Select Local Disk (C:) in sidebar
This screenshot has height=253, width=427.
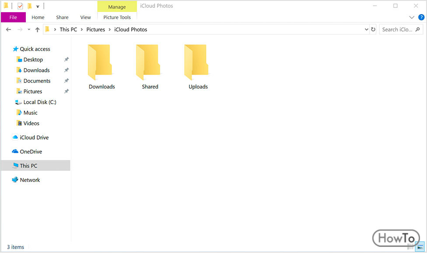[36, 103]
